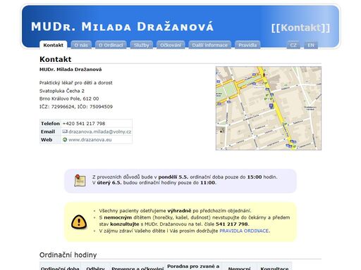Click the pinned note icon
Screen dimensions: 361x270
(x=80, y=180)
